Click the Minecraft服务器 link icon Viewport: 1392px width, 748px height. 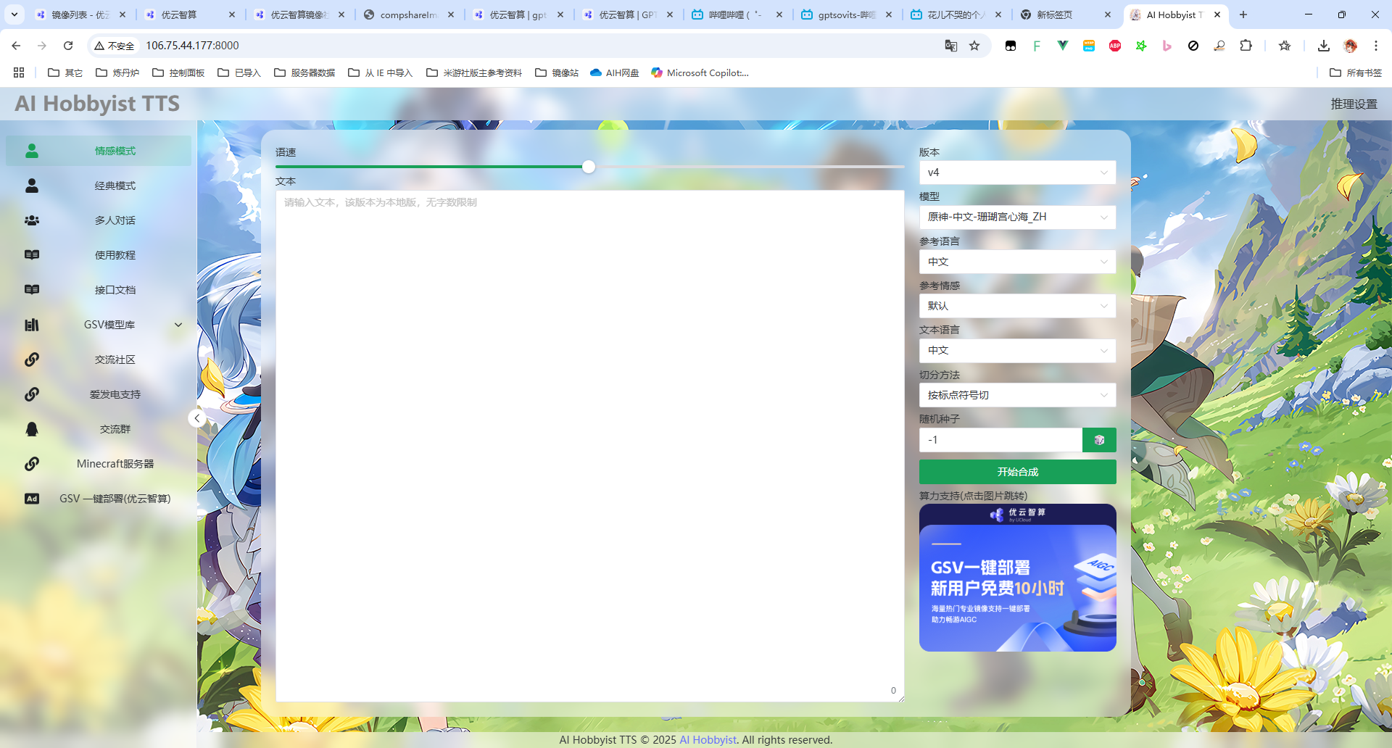(32, 464)
